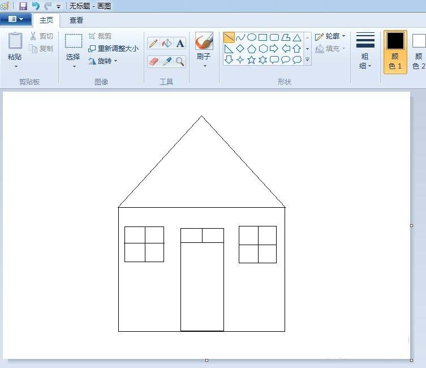426x368 pixels.
Task: Click the Save icon in title bar
Action: (23, 6)
